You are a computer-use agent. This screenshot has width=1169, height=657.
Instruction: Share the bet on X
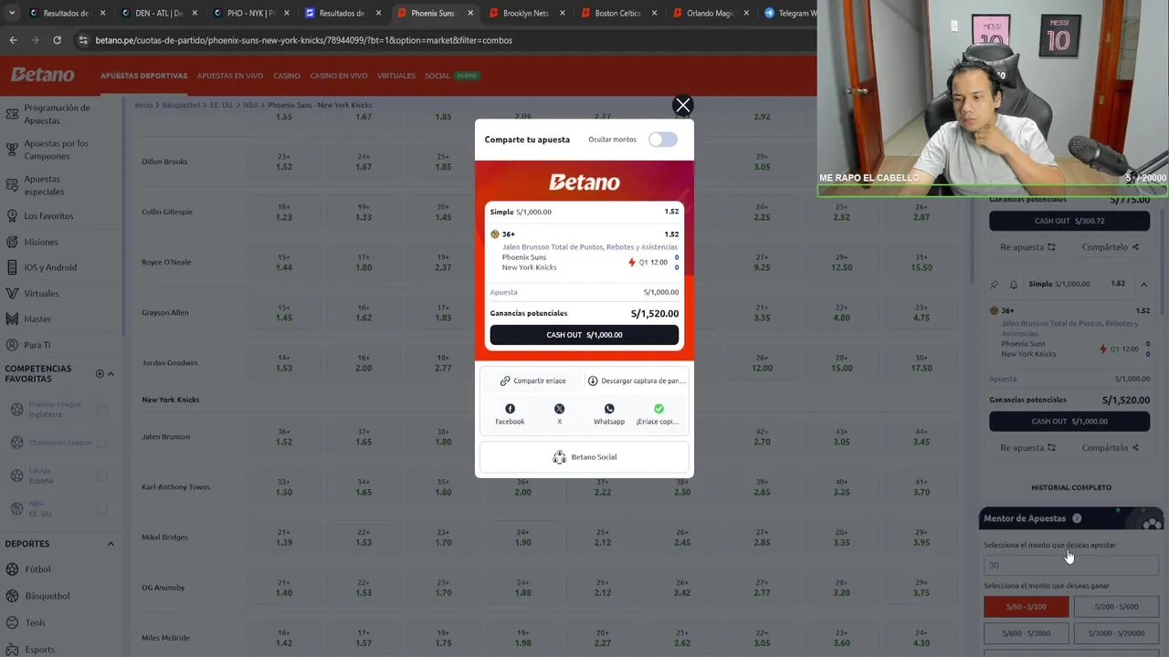coord(559,414)
